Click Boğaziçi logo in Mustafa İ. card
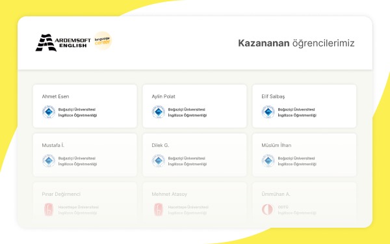Viewport: 390px width, 244px height. pos(49,161)
